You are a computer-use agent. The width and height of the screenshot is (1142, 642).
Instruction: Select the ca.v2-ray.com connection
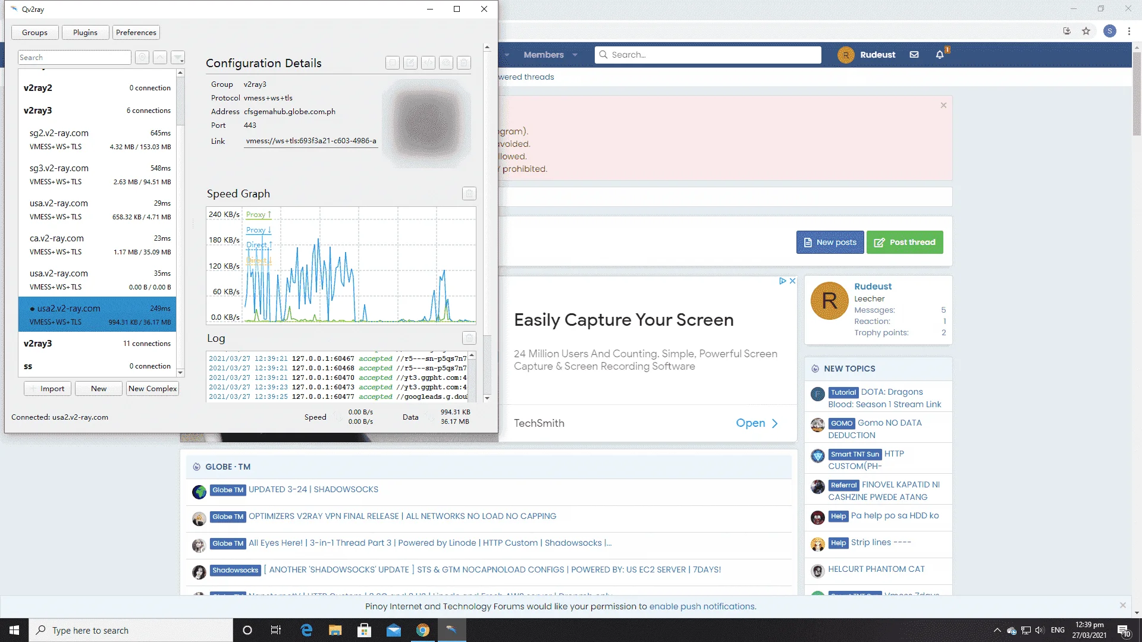click(97, 245)
